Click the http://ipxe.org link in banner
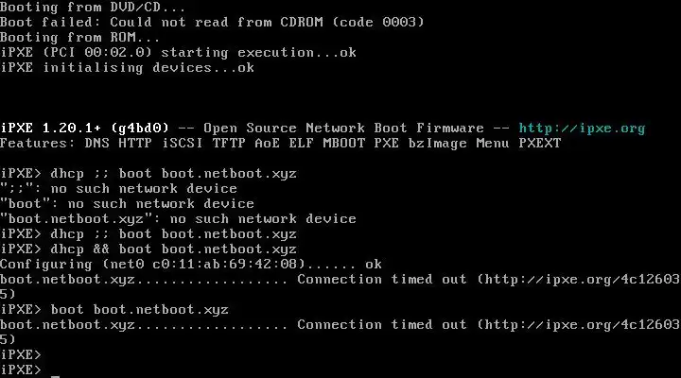This screenshot has width=681, height=378. tap(582, 128)
